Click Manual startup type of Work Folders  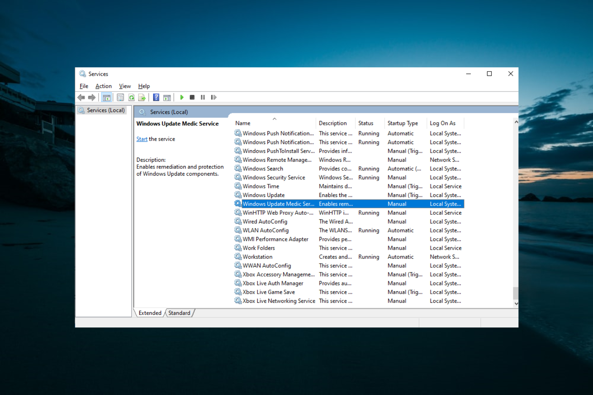point(397,248)
